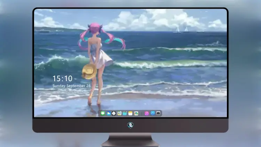Open the clapperboard video app icon
Viewport: 261px width, 147px height.
click(x=125, y=113)
